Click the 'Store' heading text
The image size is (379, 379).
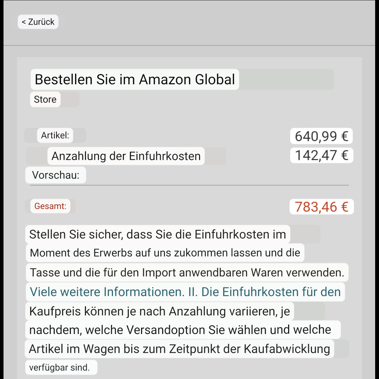45,99
